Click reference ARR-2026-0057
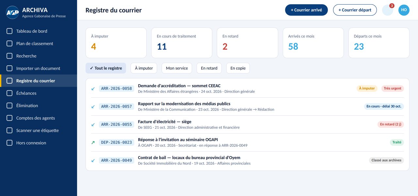 click(117, 106)
